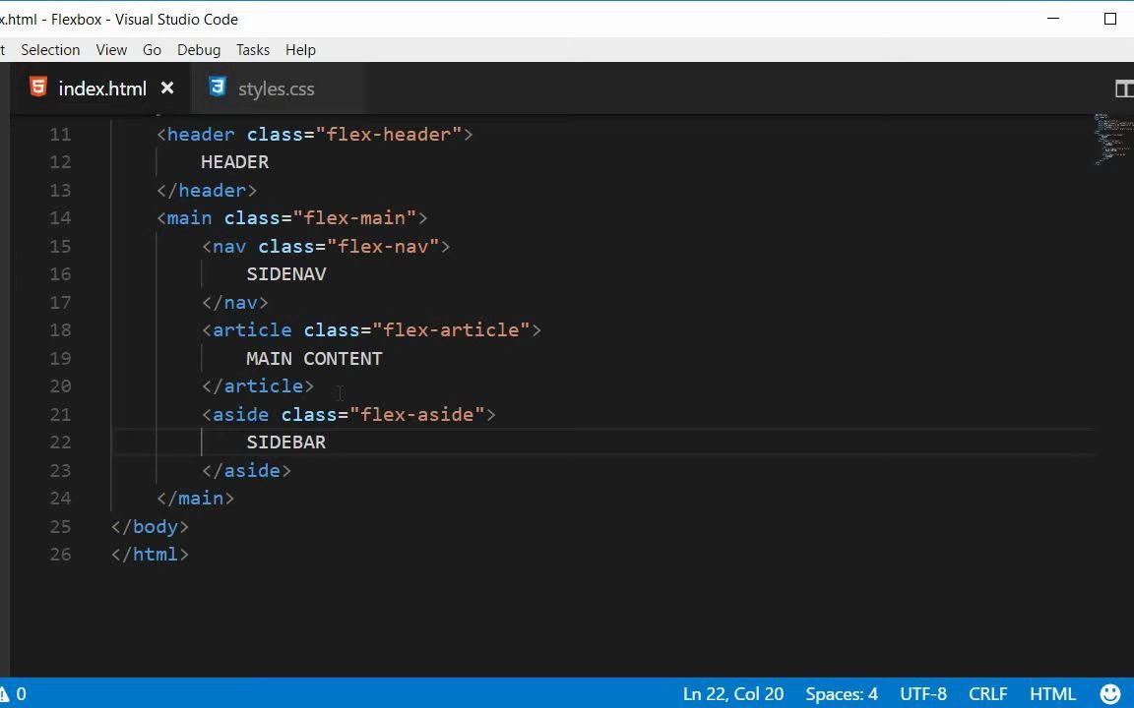Click line number 14 in gutter

pos(60,218)
